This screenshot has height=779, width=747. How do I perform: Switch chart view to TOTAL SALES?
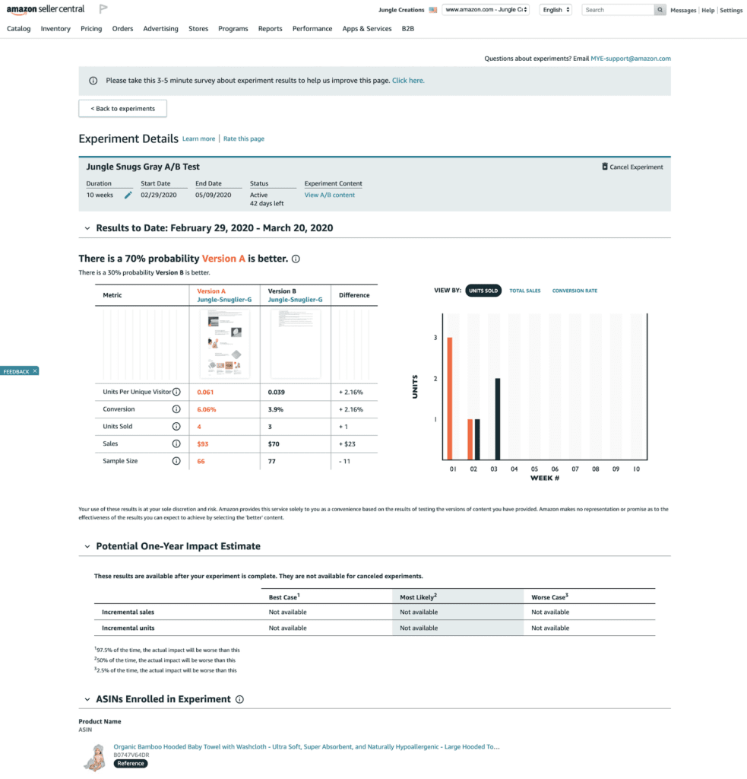(x=525, y=291)
